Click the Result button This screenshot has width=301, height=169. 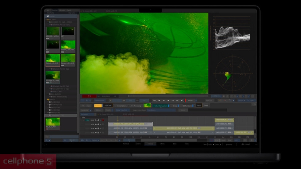(x=199, y=106)
